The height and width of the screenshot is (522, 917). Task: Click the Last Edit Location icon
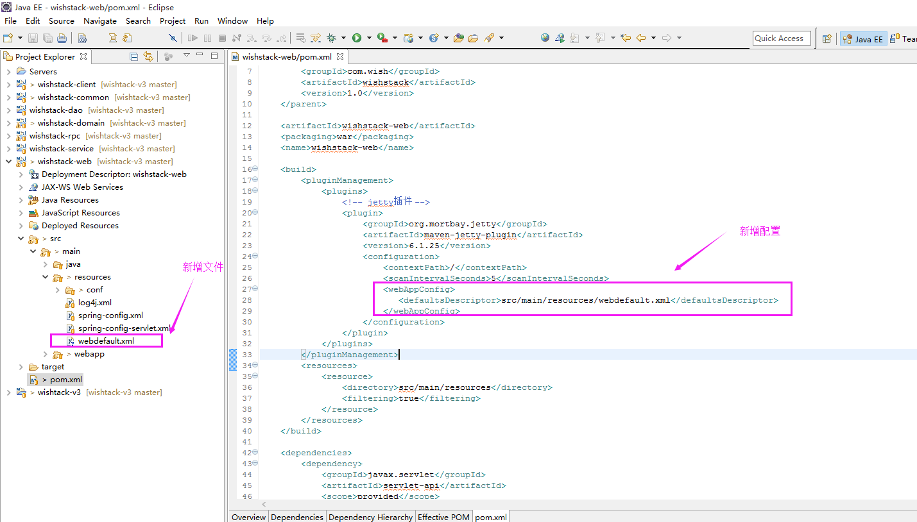[x=626, y=38]
